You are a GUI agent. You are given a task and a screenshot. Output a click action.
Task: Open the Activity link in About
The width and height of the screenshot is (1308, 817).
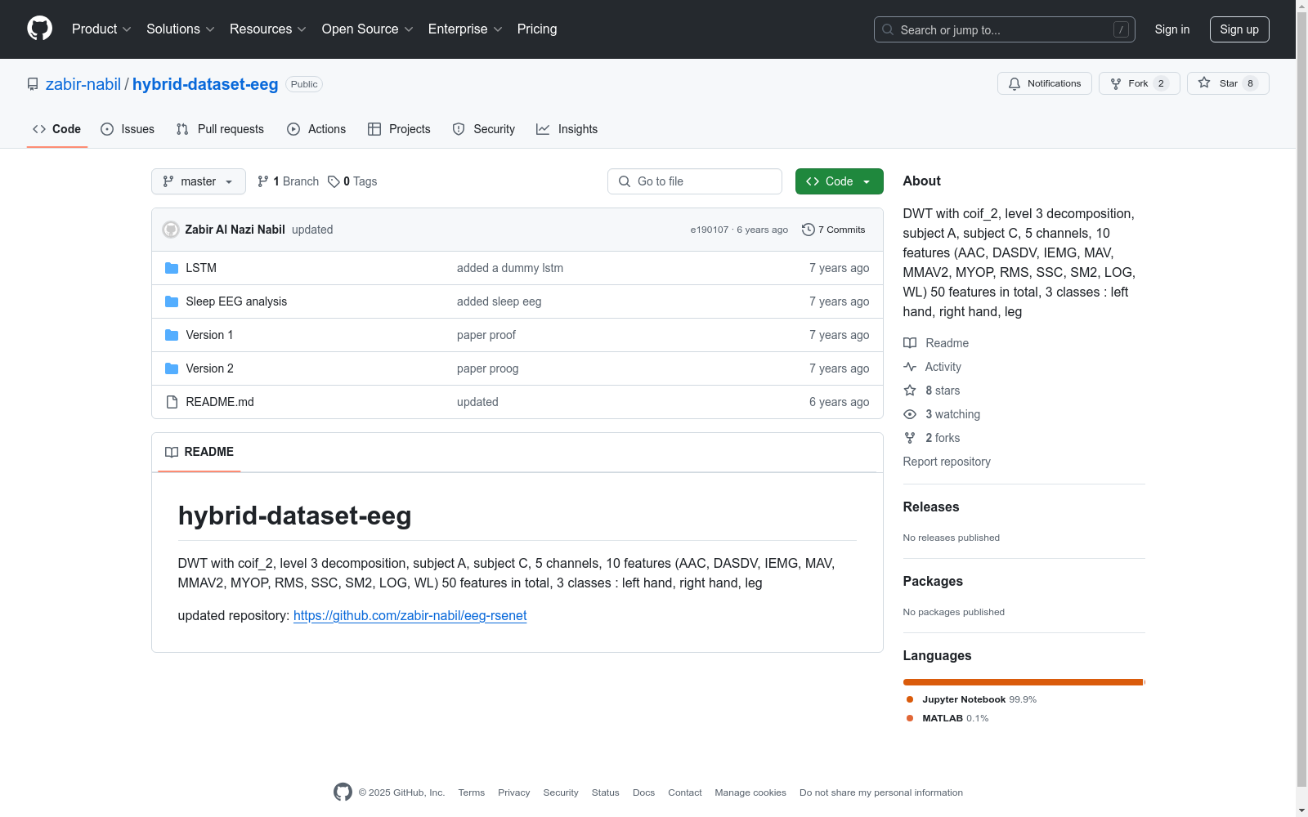click(933, 367)
